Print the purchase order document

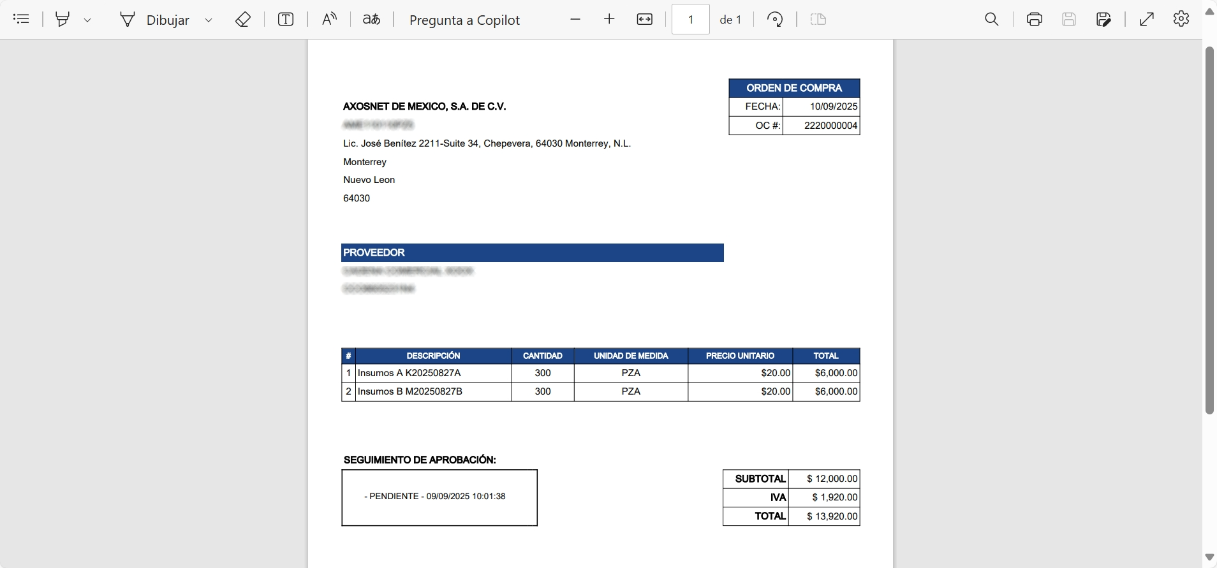(1035, 19)
